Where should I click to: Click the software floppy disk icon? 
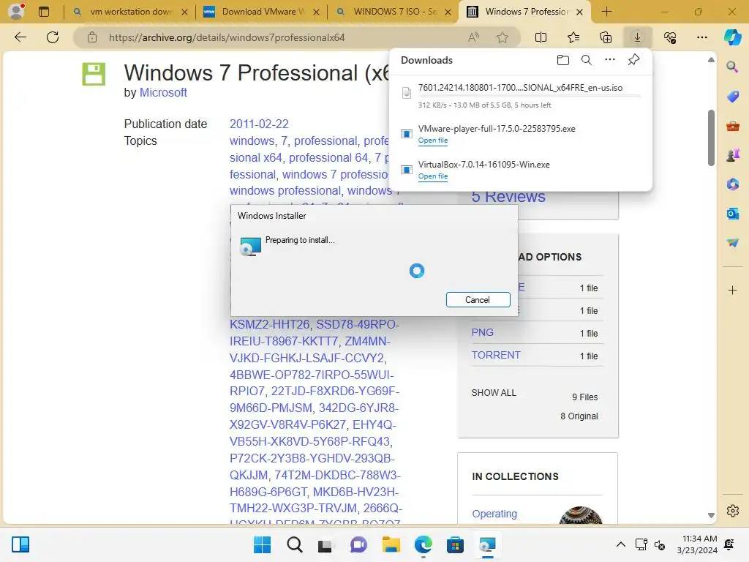click(x=94, y=74)
